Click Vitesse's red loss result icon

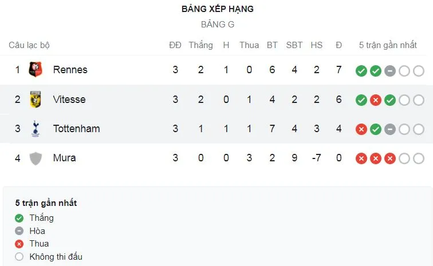pos(376,100)
